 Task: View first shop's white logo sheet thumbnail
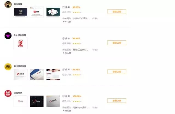tap(37, 12)
